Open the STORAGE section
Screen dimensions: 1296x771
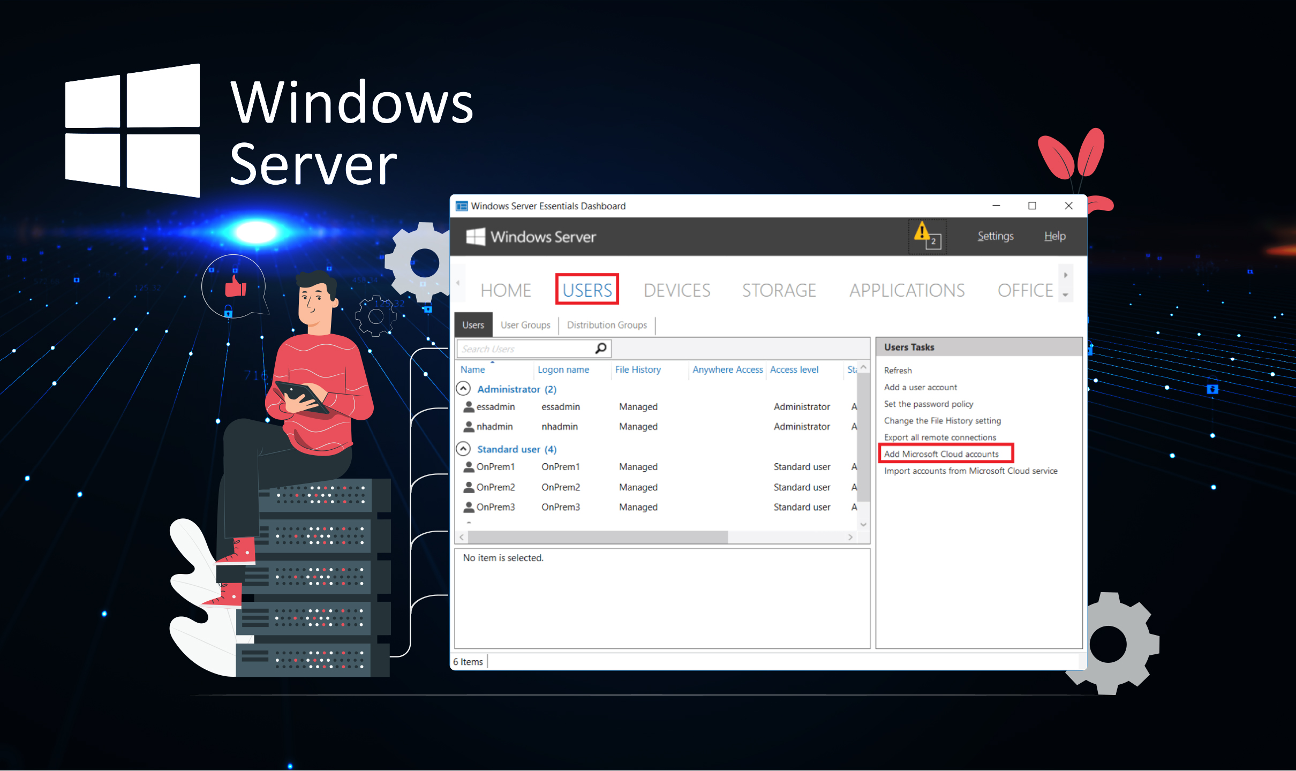point(779,290)
